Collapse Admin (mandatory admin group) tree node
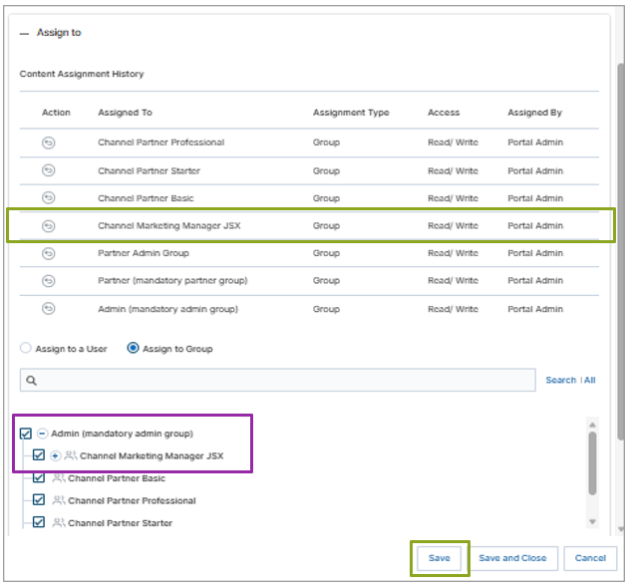This screenshot has height=585, width=626. click(42, 434)
